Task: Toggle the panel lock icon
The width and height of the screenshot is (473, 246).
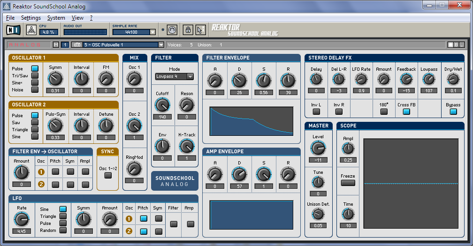Action: [x=188, y=30]
